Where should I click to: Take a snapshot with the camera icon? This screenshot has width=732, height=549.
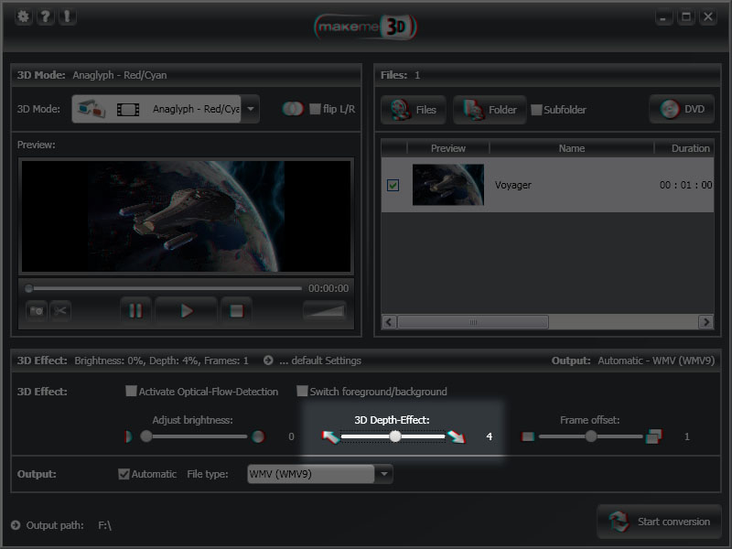tap(37, 311)
